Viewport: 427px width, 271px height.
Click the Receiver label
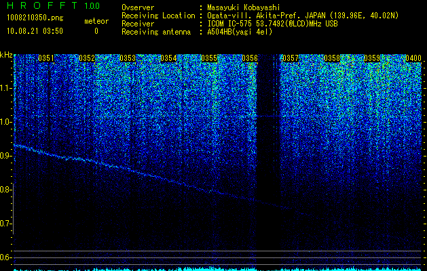pyautogui.click(x=138, y=24)
